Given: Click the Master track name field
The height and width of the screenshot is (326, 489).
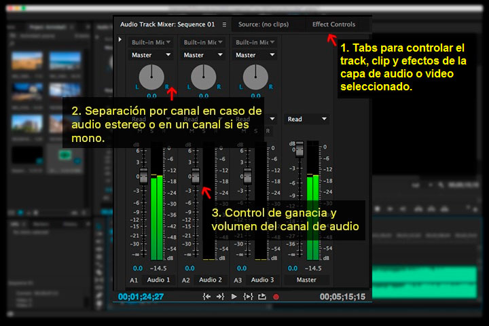Looking at the screenshot, I should click(x=306, y=280).
